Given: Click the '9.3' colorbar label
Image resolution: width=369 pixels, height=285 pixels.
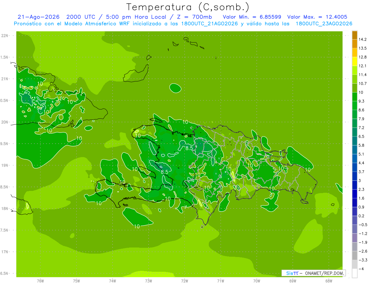Looking at the screenshot, I should [362, 101].
